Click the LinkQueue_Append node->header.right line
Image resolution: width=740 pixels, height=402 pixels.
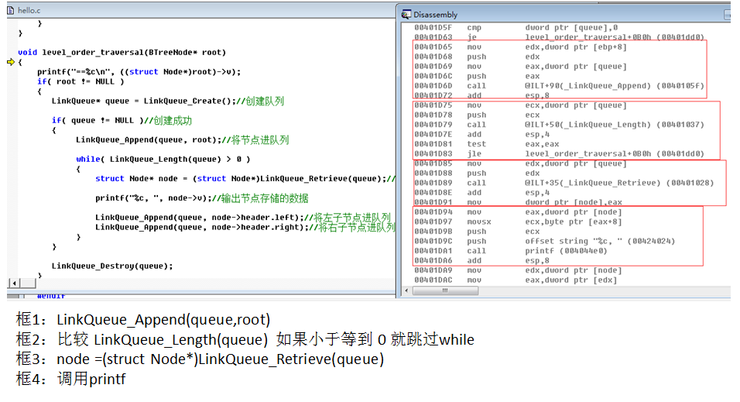pos(245,227)
